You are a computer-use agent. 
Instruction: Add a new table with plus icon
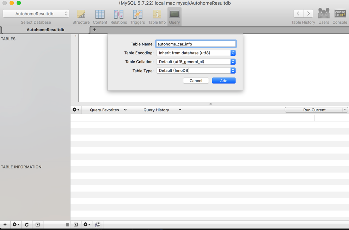tap(5, 224)
